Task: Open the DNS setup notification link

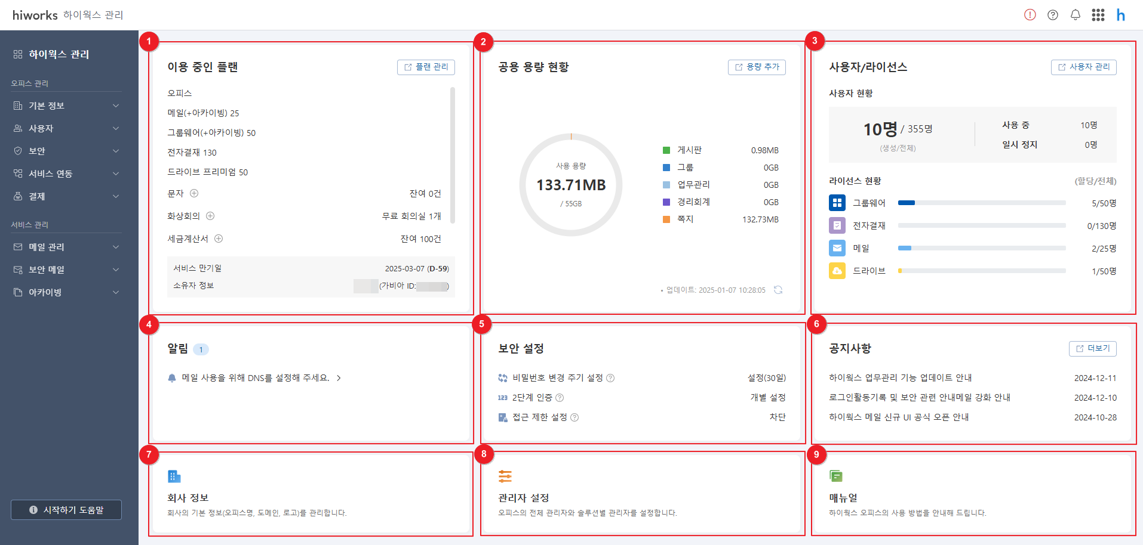Action: [256, 378]
